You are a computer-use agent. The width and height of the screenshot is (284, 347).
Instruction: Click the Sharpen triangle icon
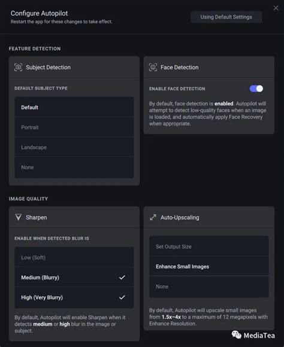pyautogui.click(x=19, y=217)
